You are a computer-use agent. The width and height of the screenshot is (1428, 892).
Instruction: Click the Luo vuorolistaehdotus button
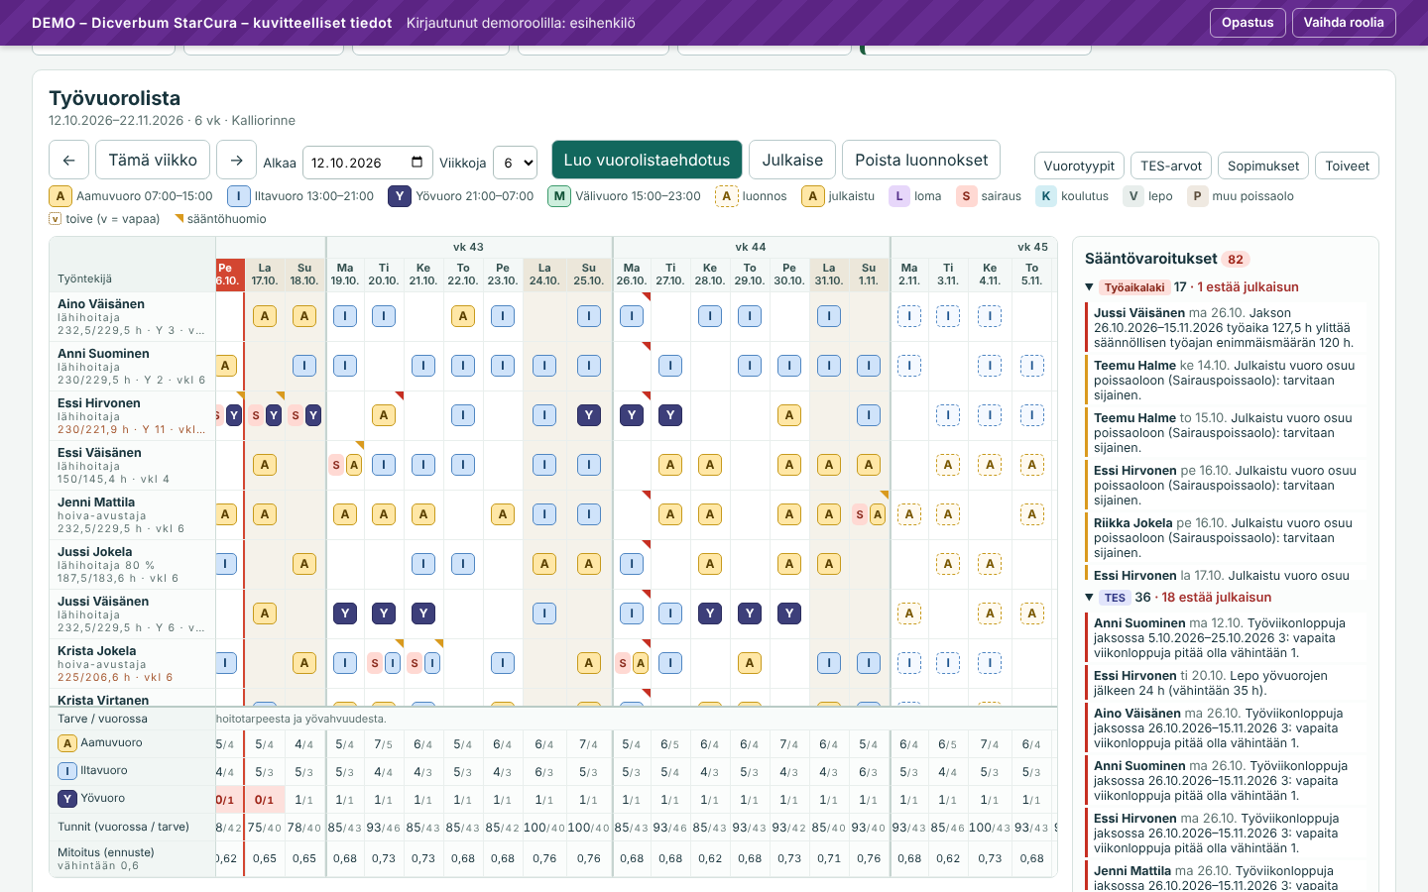[x=647, y=160]
